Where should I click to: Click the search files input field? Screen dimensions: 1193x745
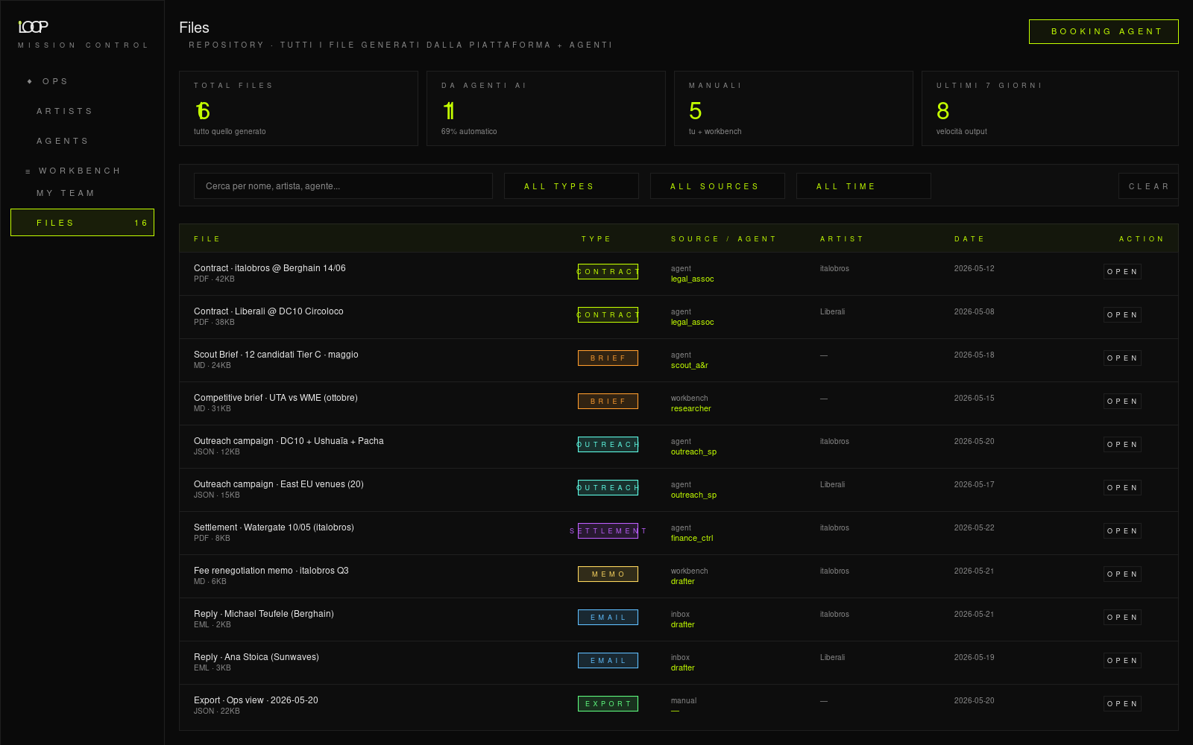point(343,186)
